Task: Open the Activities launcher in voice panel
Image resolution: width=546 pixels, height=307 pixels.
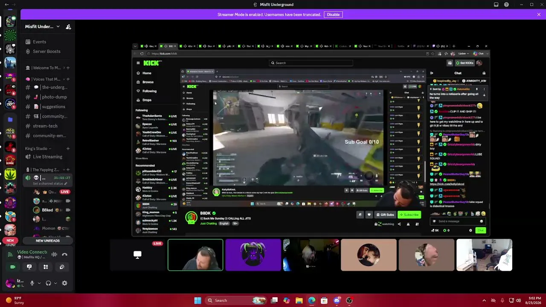Action: click(x=46, y=267)
